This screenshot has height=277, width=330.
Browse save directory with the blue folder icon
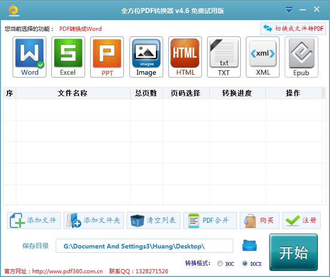[250, 246]
